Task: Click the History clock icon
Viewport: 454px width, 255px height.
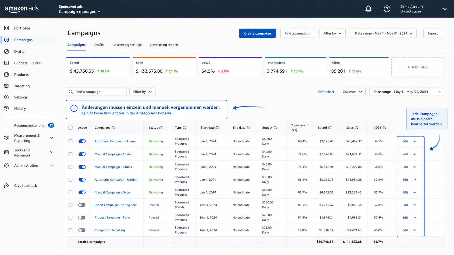Action: 7,108
